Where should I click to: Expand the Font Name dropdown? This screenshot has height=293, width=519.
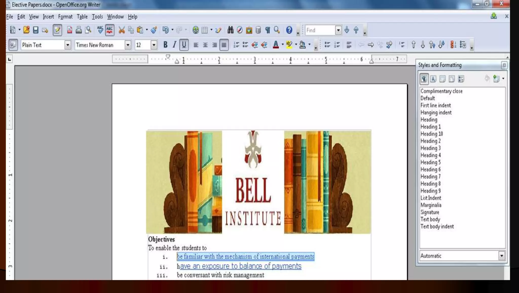[x=128, y=45]
